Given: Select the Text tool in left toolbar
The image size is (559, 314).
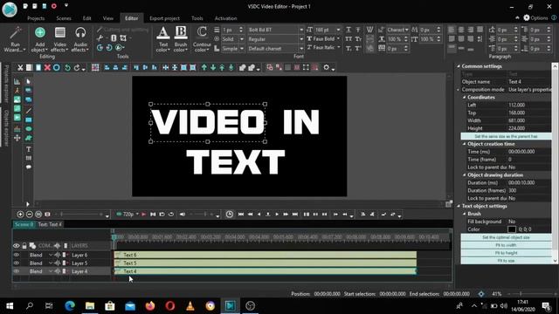Looking at the screenshot, I should [x=29, y=149].
